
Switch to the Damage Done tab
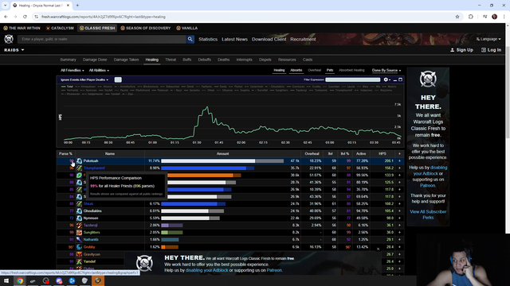click(95, 60)
